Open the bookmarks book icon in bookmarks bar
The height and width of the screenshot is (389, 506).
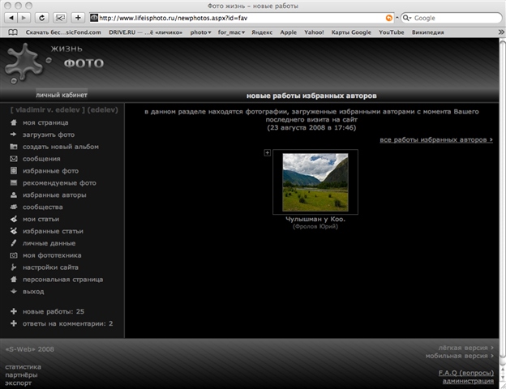13,32
